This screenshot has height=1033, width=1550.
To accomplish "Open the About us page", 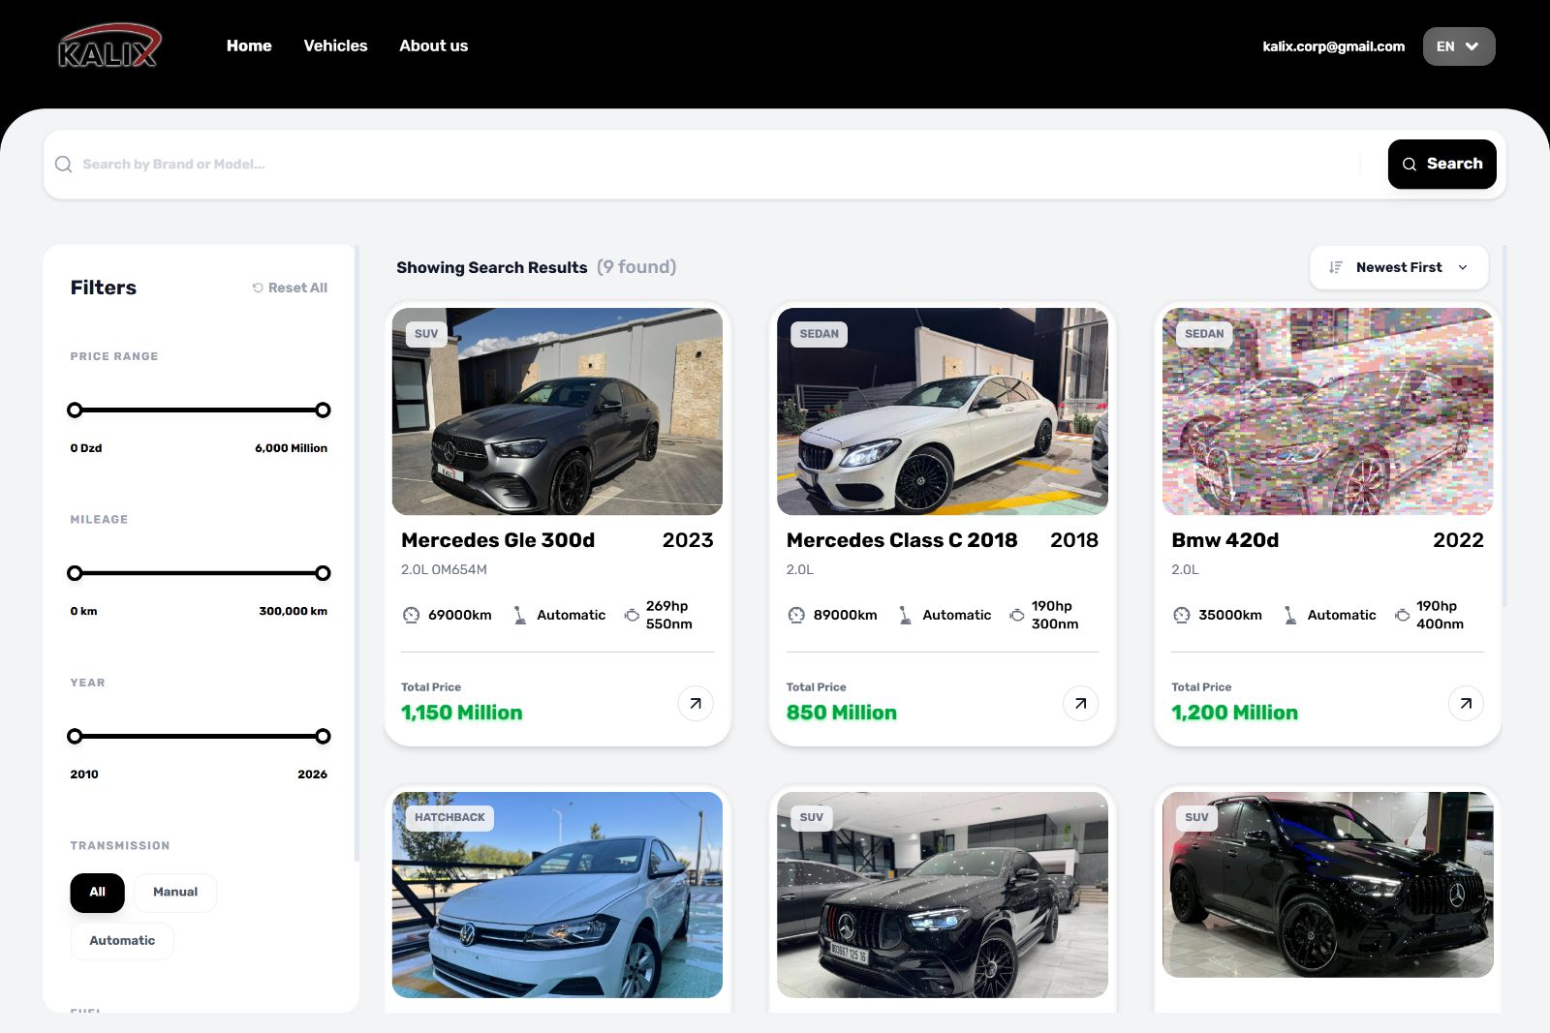I will tap(433, 46).
